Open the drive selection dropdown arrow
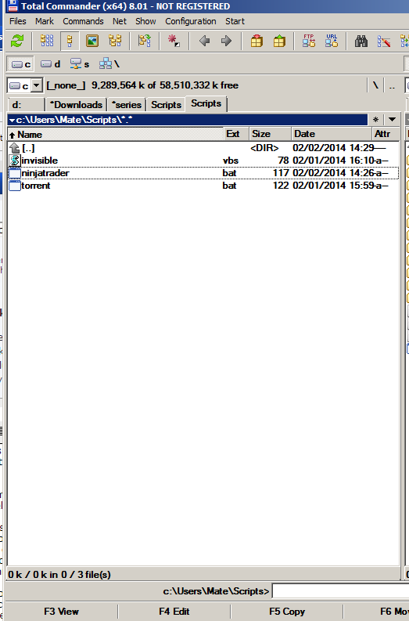 [37, 85]
